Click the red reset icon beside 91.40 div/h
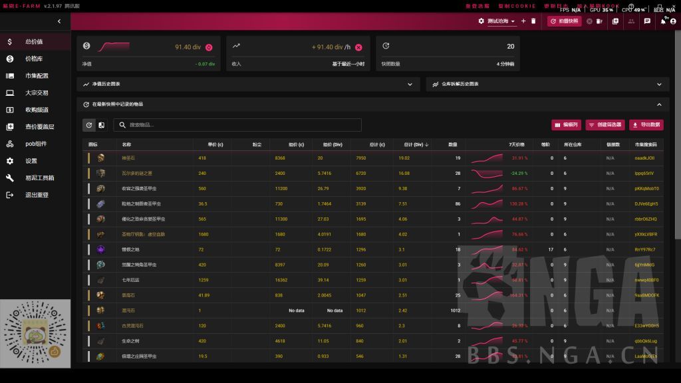Screen dimensions: 681x383 pos(358,47)
